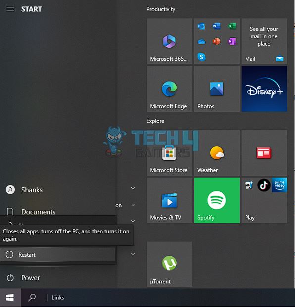The image size is (295, 307).
Task: Launch the µTorrent tile
Action: coord(169,264)
